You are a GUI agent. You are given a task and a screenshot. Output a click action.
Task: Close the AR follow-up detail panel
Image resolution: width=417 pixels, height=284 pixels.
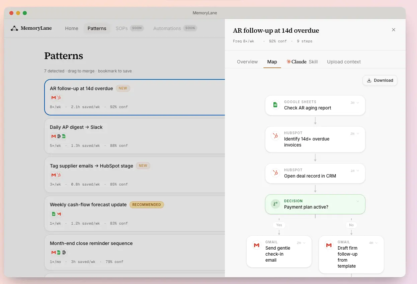[394, 30]
